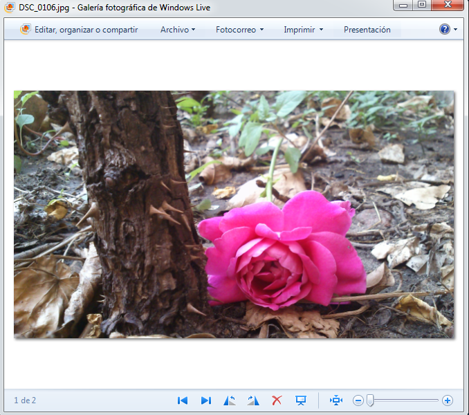The width and height of the screenshot is (469, 415).
Task: Click the Gallery icon beside Editar
Action: [x=26, y=29]
